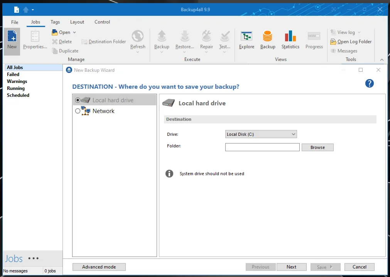Select the Local hard drive radio button
The image size is (390, 277).
click(x=78, y=100)
